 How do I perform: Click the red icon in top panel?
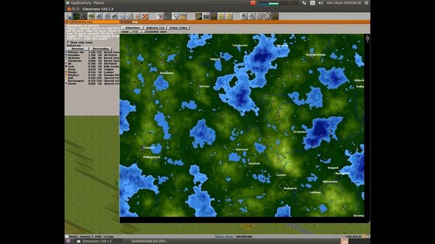coord(253,3)
